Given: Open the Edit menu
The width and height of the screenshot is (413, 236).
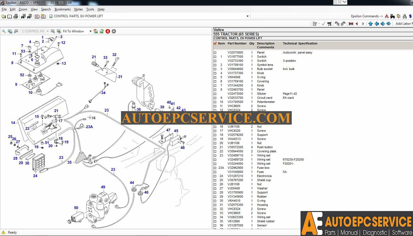Looking at the screenshot, I should pos(13,9).
